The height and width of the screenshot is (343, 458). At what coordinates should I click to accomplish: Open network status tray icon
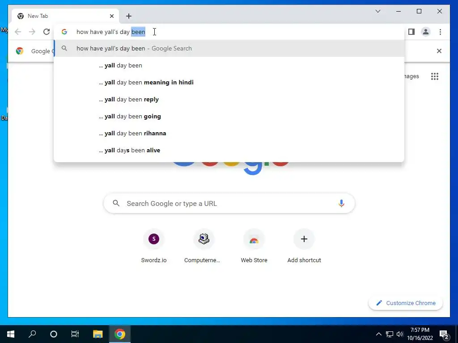tap(390, 334)
